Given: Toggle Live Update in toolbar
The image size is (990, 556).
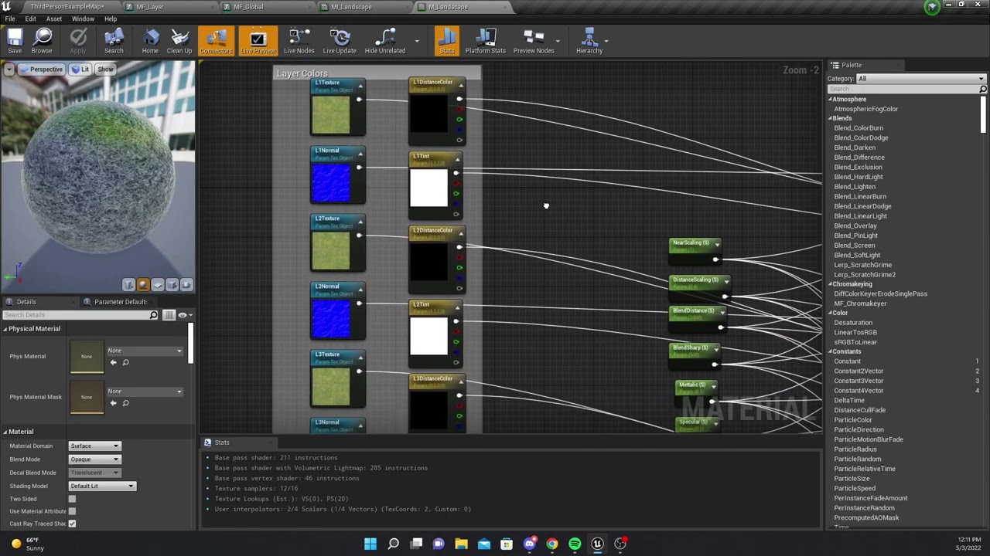Looking at the screenshot, I should click(x=340, y=41).
